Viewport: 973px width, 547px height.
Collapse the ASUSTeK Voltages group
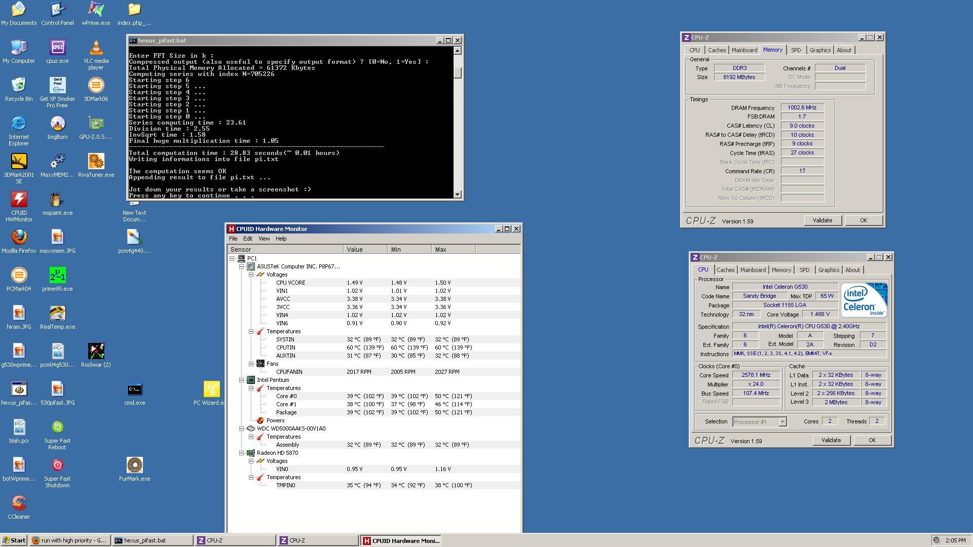[x=251, y=275]
